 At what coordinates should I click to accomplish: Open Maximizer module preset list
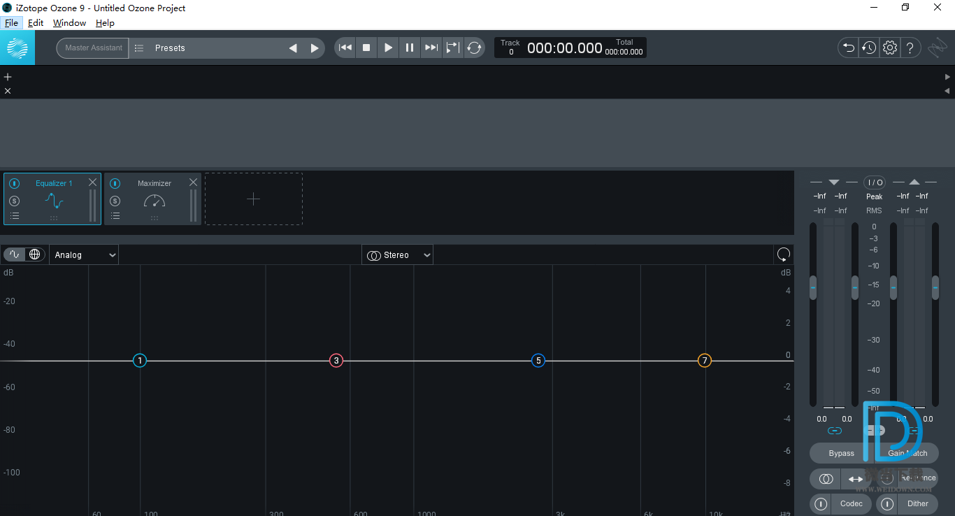tap(115, 216)
